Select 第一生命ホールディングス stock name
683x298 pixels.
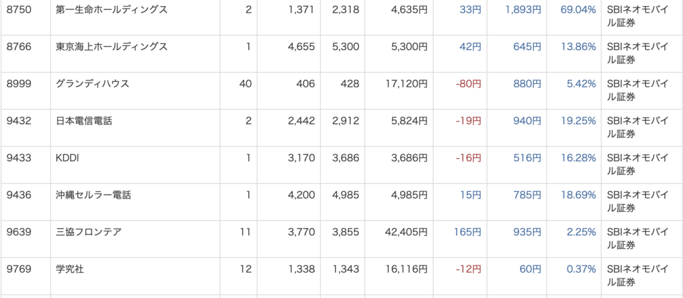tap(111, 9)
